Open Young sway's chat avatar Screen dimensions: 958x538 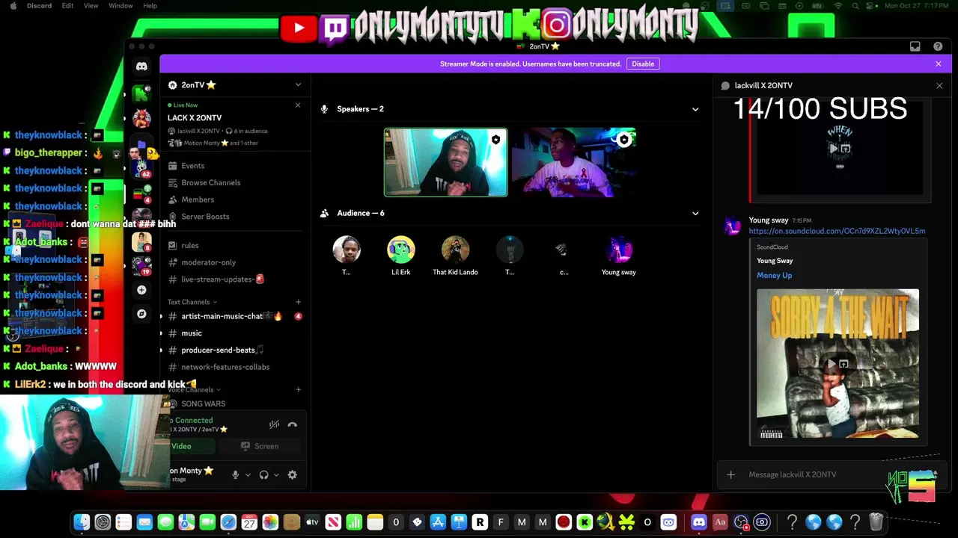[x=733, y=226]
